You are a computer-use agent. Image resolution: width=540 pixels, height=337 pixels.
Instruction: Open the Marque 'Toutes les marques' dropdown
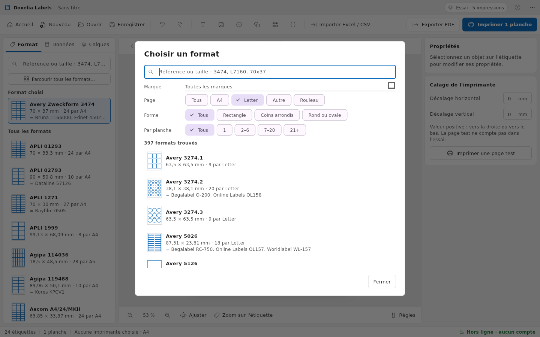pyautogui.click(x=291, y=86)
